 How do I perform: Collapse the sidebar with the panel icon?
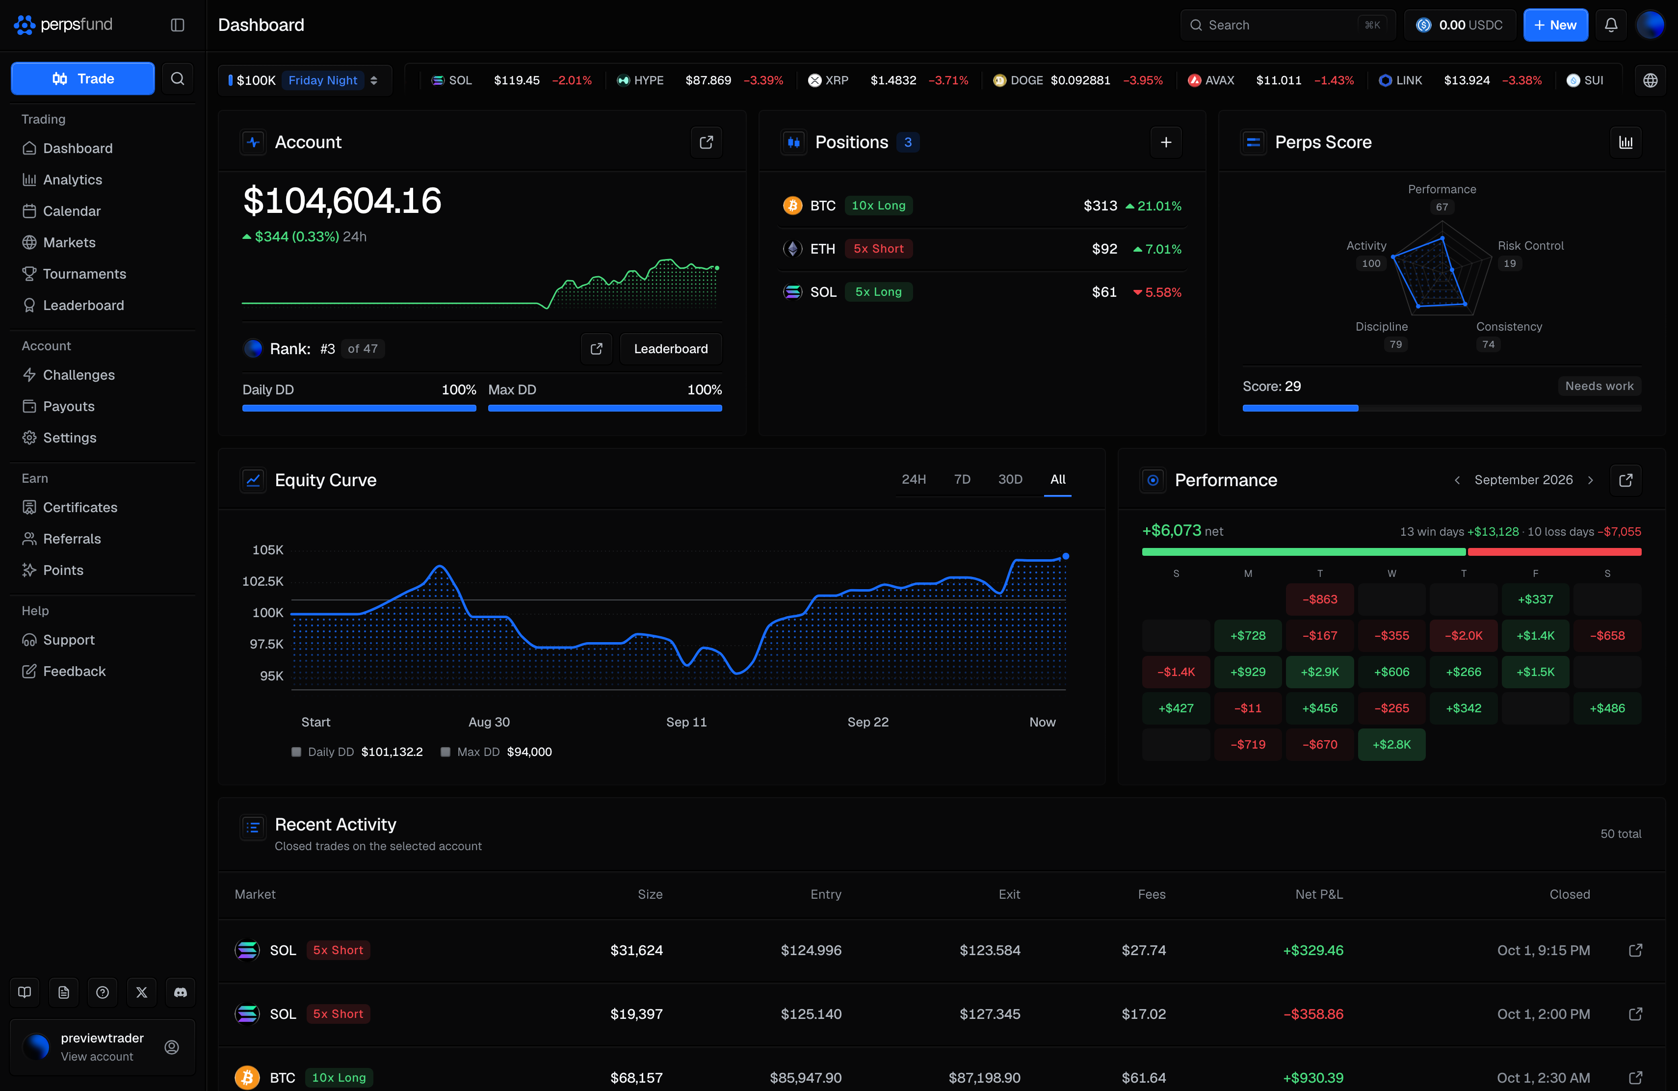click(x=178, y=26)
